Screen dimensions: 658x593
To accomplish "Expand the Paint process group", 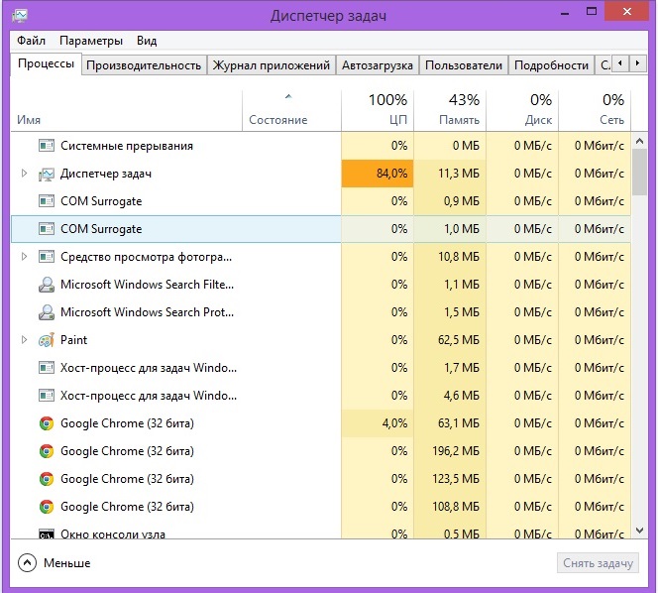I will coord(25,340).
